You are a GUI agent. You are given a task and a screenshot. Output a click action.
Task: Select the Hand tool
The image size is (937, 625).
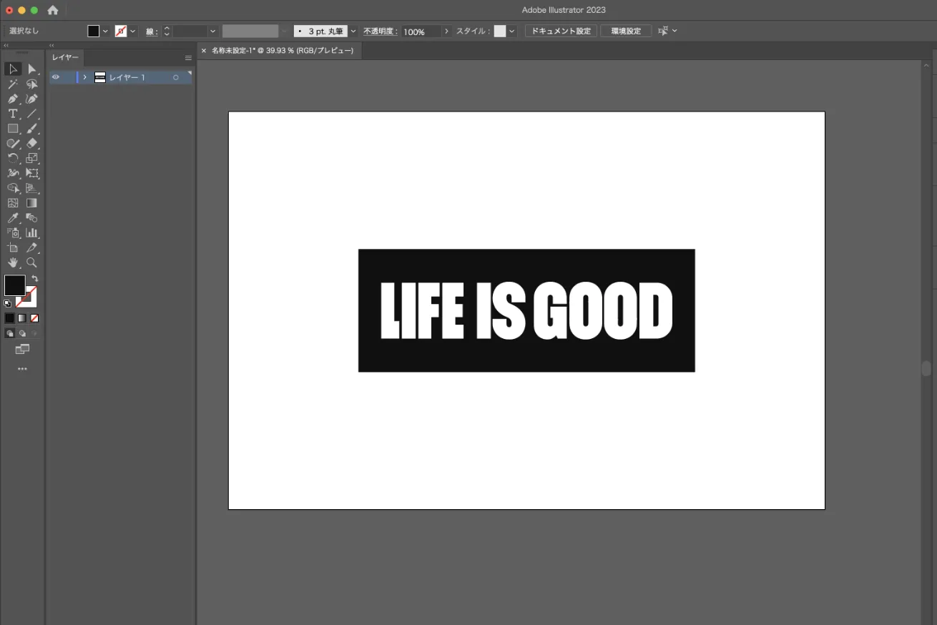coord(13,262)
